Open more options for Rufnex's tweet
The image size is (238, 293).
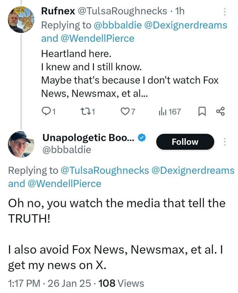[225, 12]
